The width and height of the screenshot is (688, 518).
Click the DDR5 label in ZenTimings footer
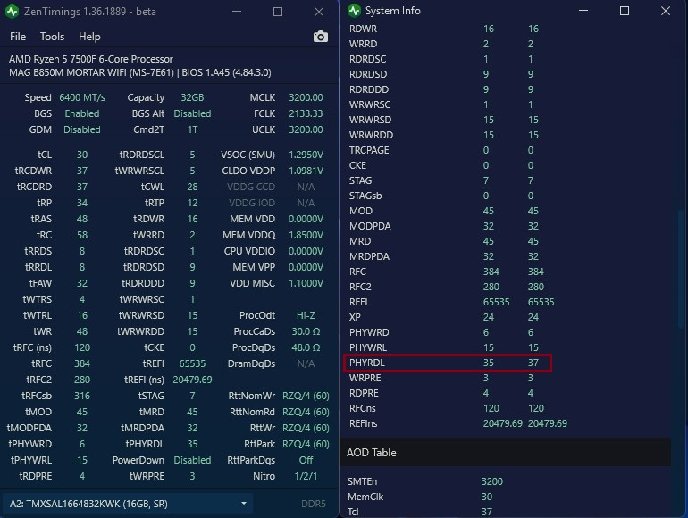click(x=314, y=504)
